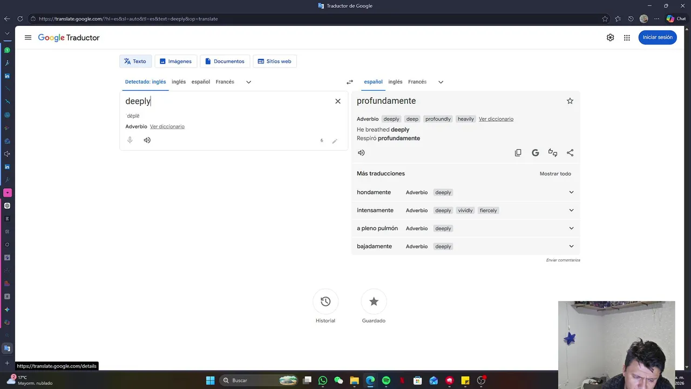Open the weather widget 17°C
Image resolution: width=691 pixels, height=389 pixels.
(30, 380)
